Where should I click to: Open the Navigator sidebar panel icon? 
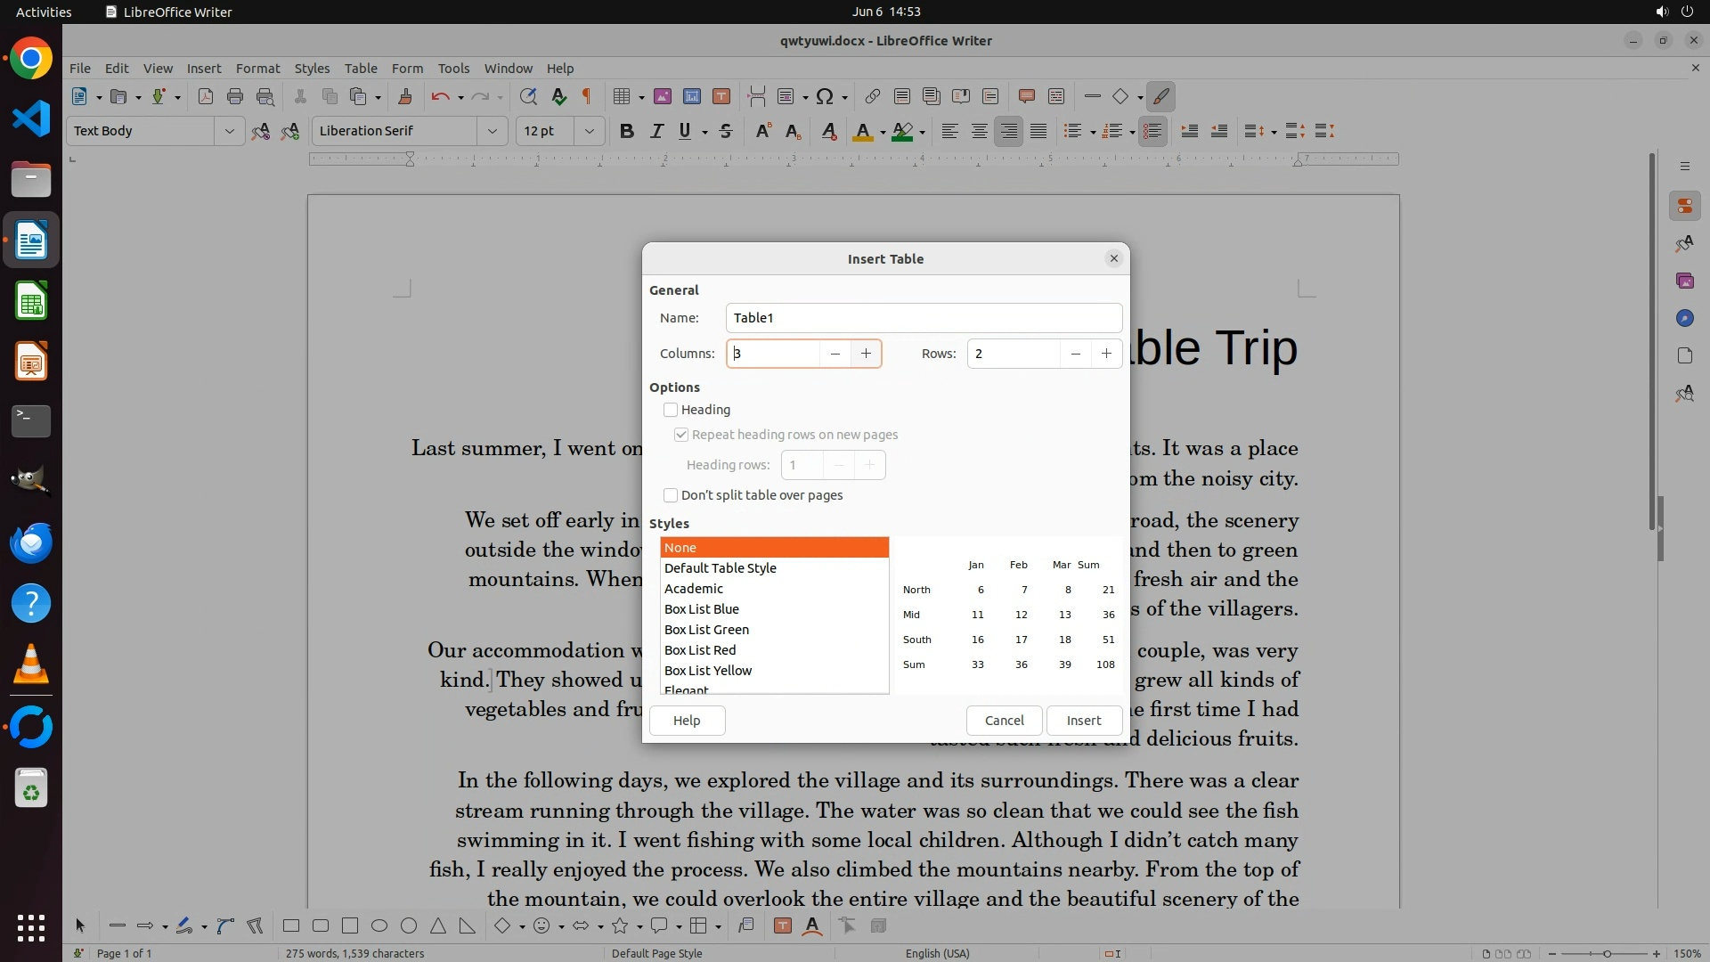click(1684, 318)
